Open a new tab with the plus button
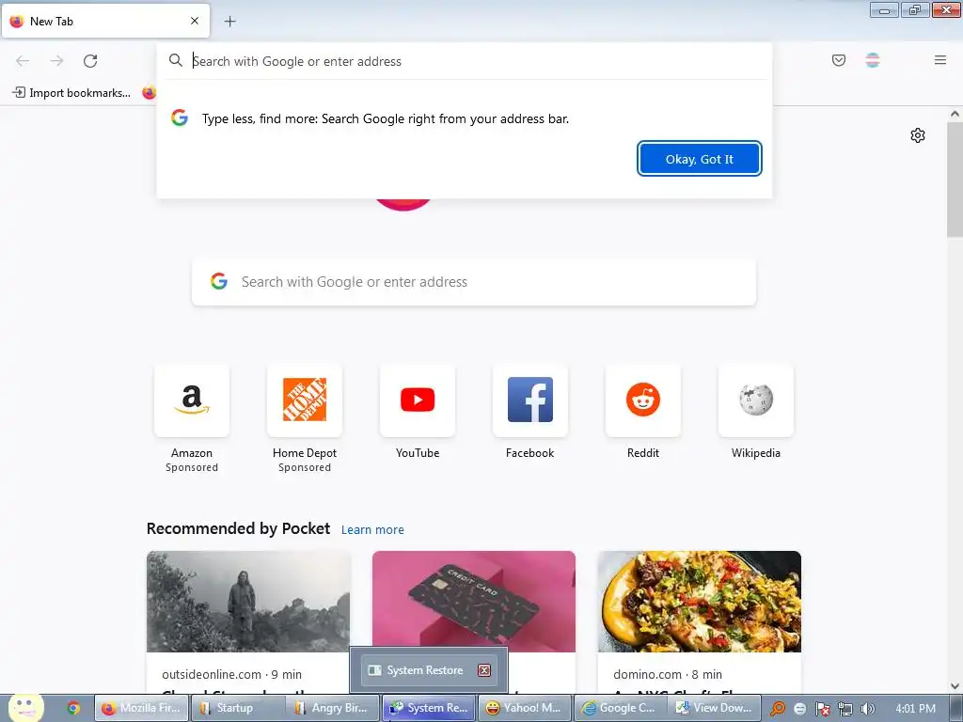This screenshot has height=722, width=963. (230, 22)
